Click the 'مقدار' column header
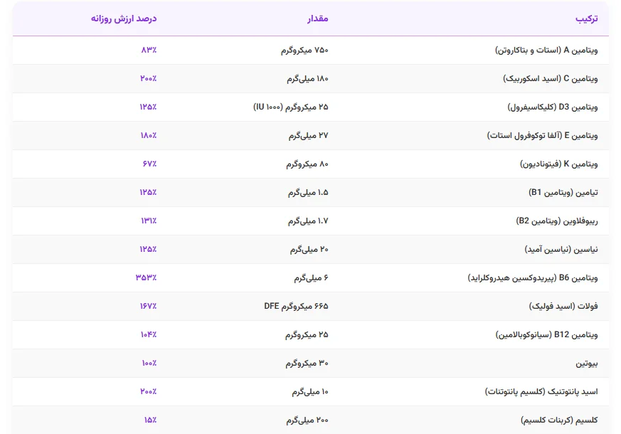The image size is (621, 434). 317,18
